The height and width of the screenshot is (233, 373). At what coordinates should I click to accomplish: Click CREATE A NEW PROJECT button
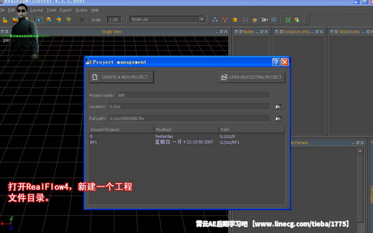(x=121, y=77)
